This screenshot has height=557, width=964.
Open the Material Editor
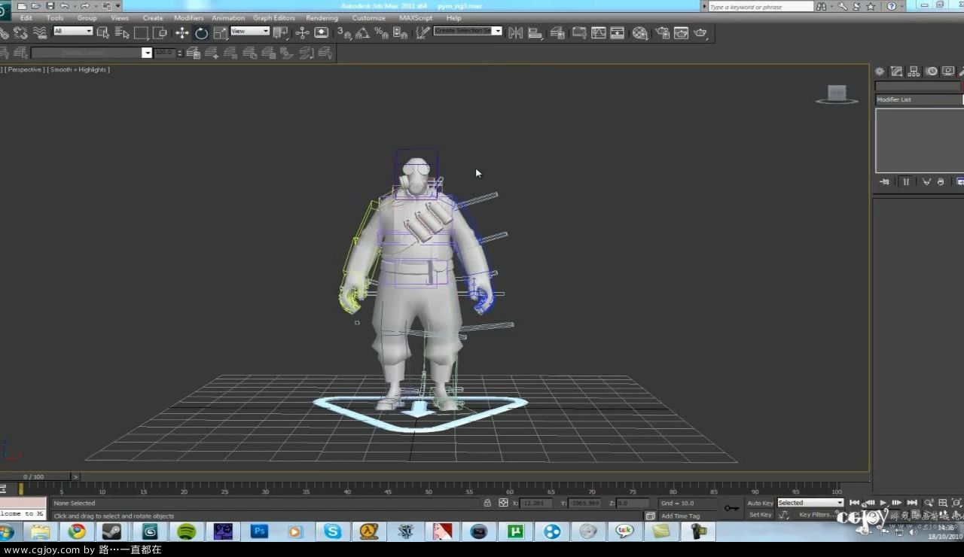(640, 32)
